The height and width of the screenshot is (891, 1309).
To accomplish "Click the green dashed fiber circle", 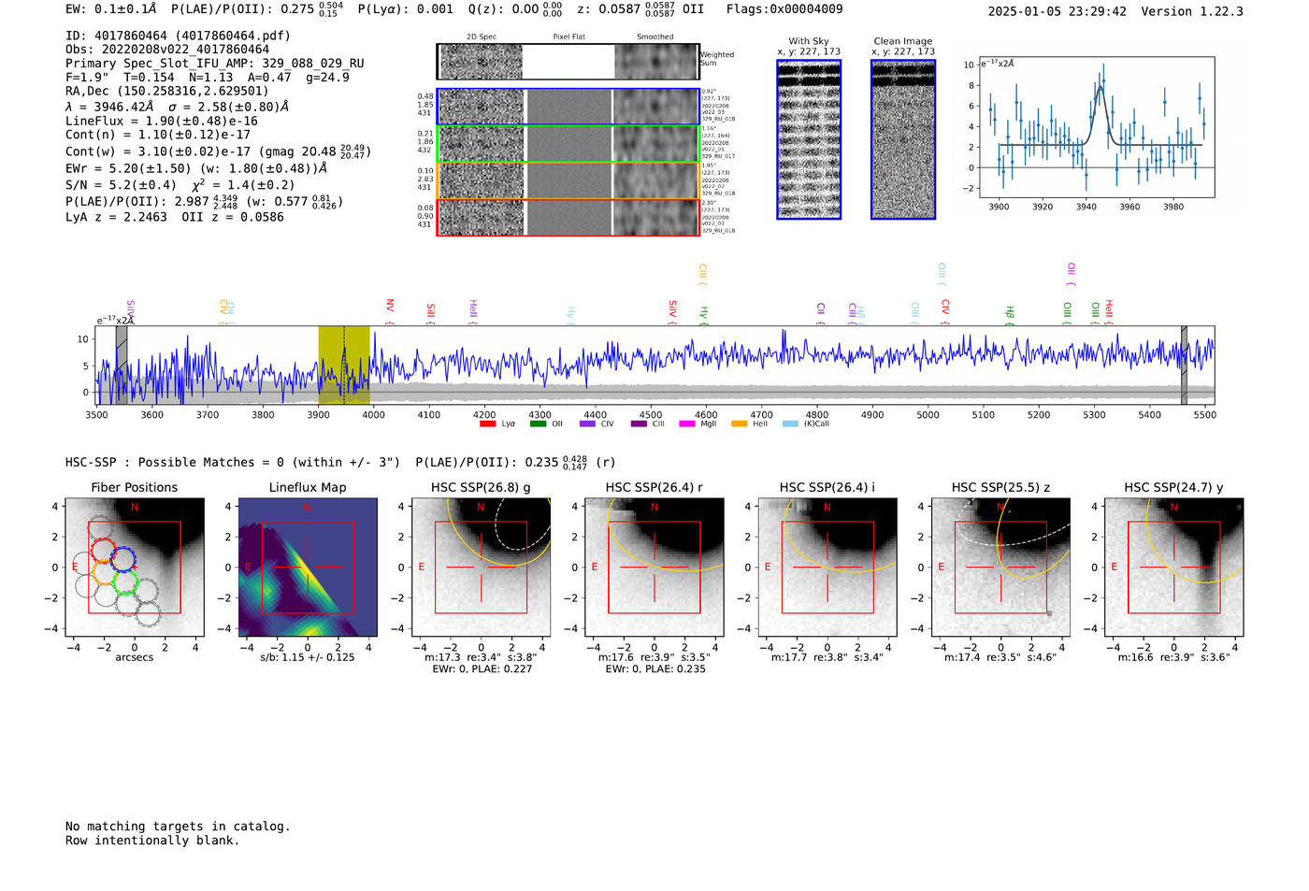I will pos(125,583).
